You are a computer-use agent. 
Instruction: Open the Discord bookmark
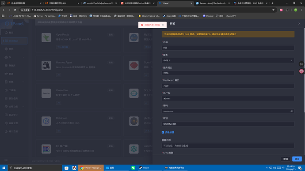(x=208, y=16)
